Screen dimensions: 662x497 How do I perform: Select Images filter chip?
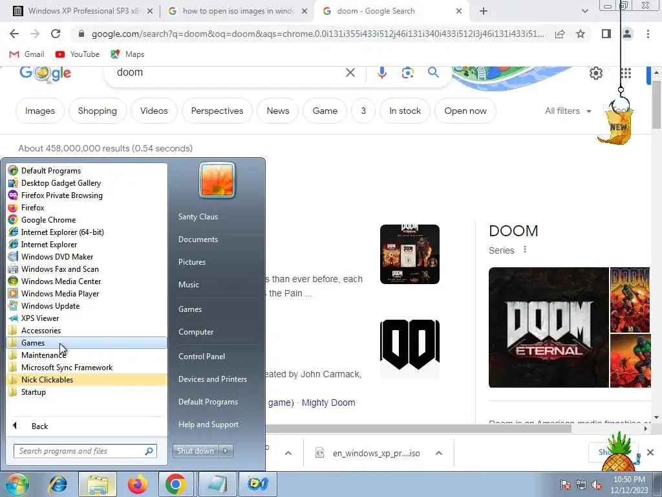coord(39,111)
